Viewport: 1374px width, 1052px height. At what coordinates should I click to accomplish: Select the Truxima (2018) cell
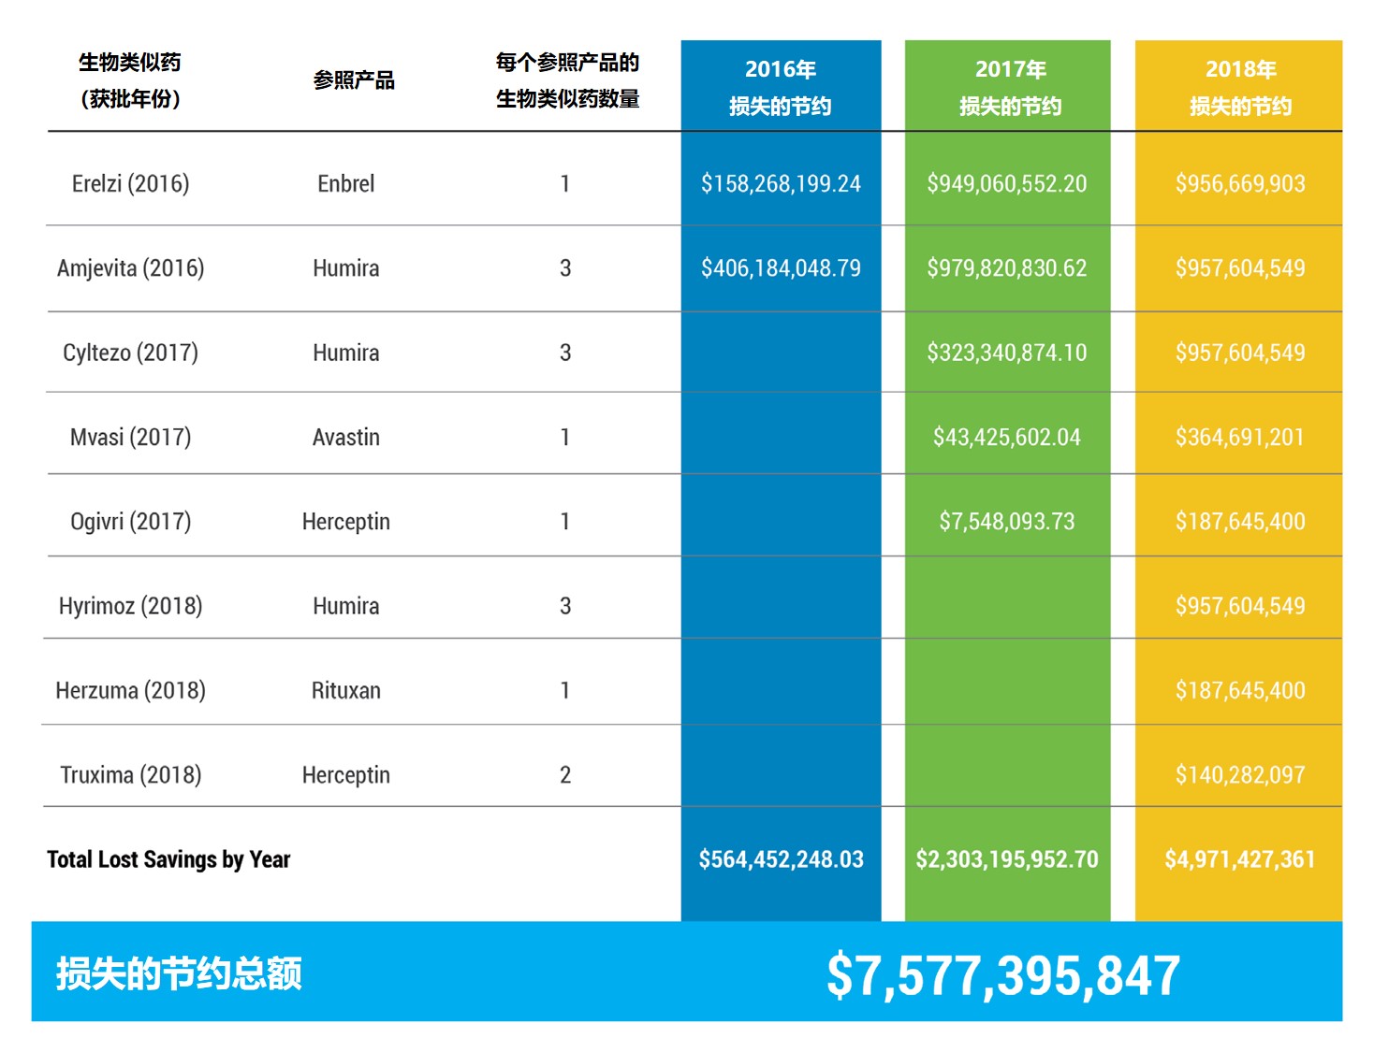pos(130,774)
